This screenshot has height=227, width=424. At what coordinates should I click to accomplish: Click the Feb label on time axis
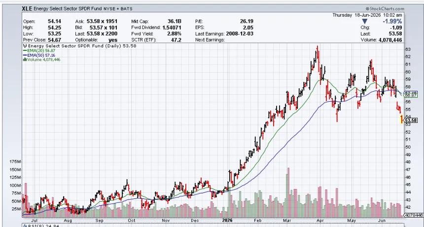(258, 221)
